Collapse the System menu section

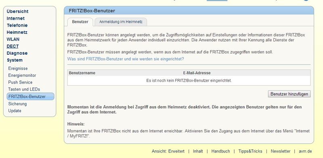coord(15,60)
